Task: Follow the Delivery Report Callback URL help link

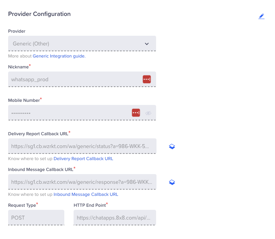Action: coord(83,159)
